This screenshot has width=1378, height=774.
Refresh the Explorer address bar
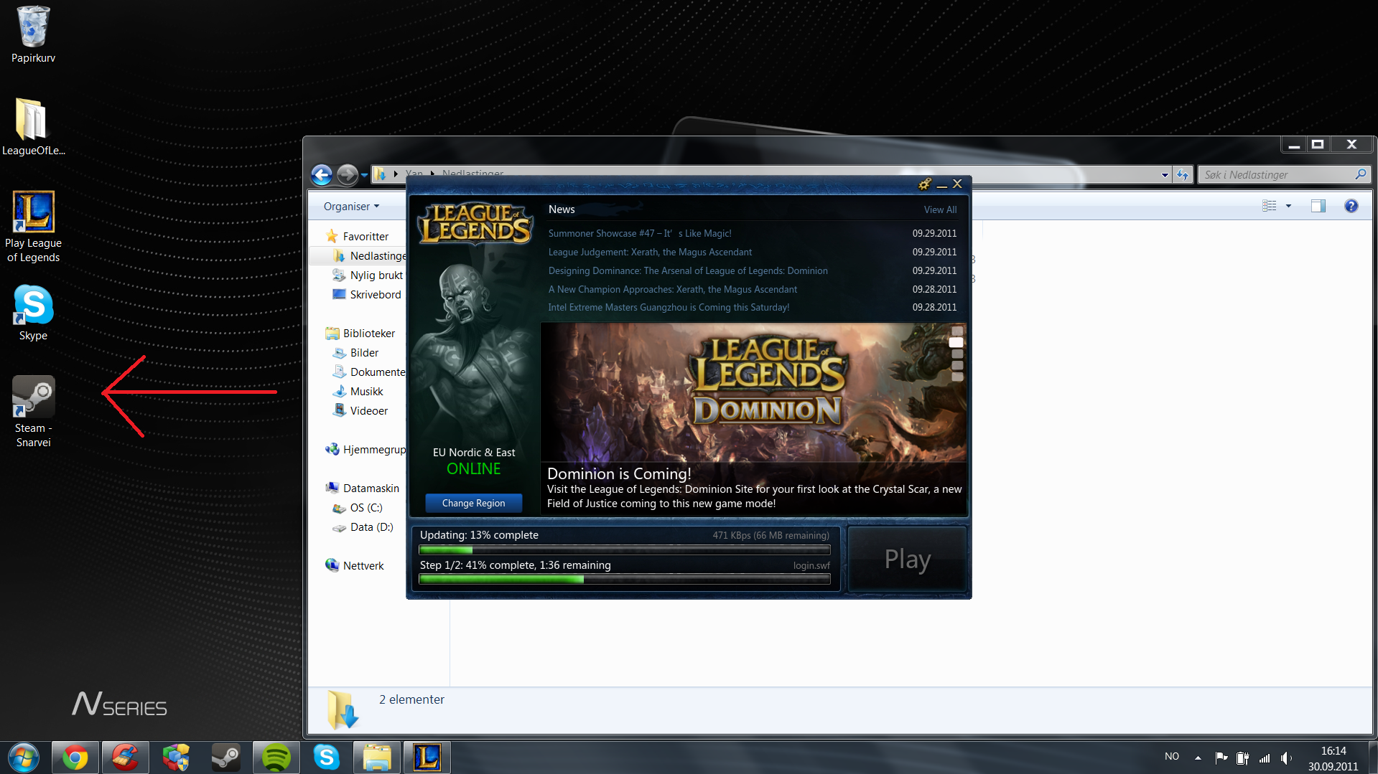[1182, 174]
